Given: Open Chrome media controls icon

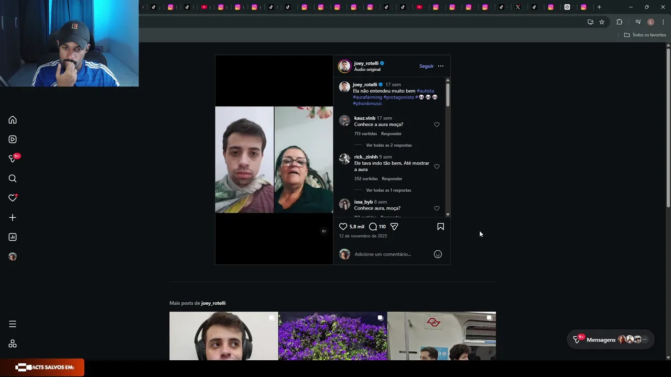Looking at the screenshot, I should [x=638, y=22].
